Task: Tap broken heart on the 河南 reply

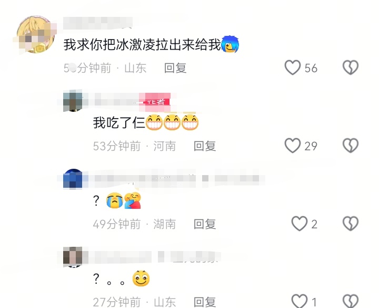Action: [351, 146]
